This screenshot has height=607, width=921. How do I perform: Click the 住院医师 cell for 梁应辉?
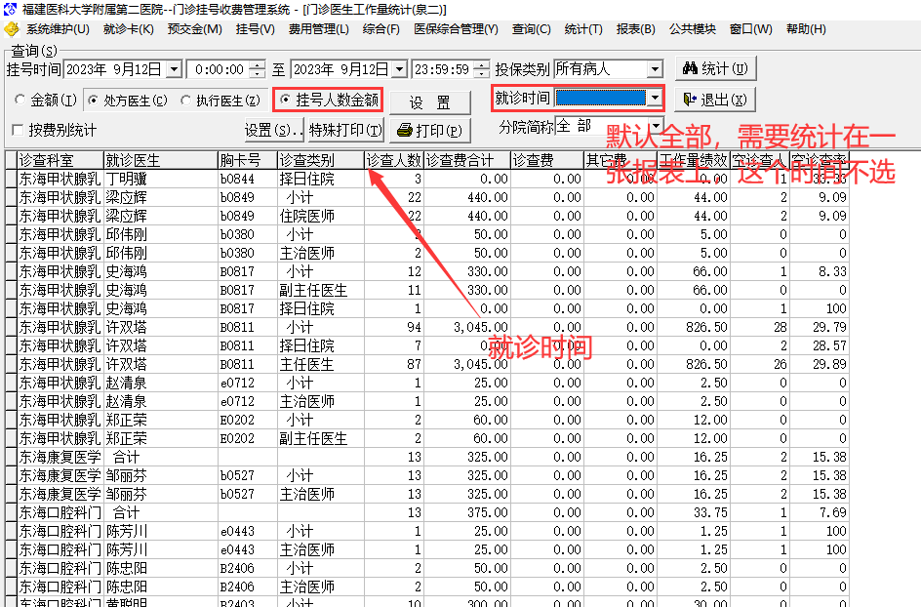[321, 216]
